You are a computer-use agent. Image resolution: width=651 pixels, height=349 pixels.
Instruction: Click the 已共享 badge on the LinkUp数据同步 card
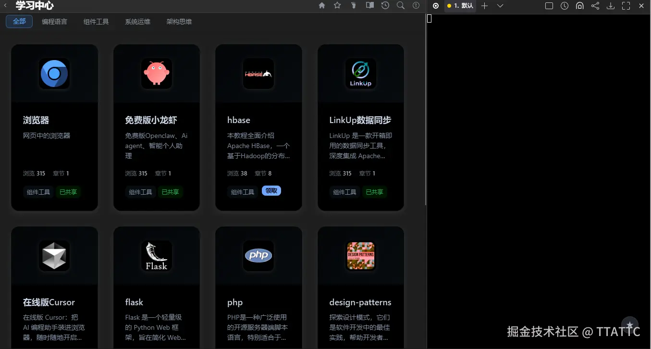375,192
